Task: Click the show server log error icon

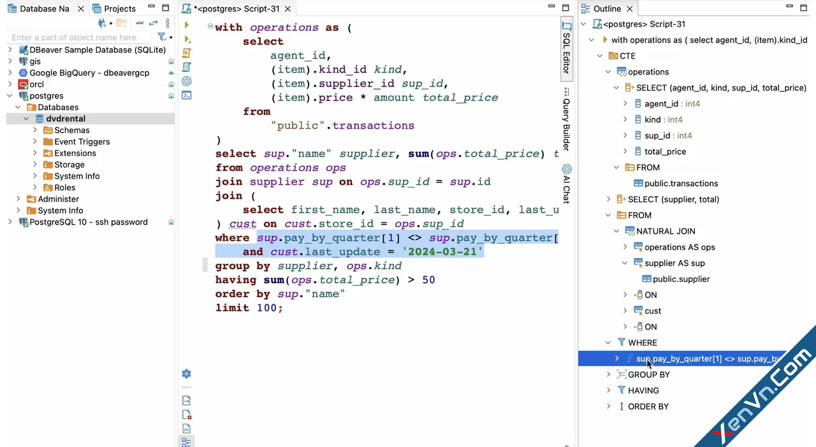Action: (x=186, y=415)
